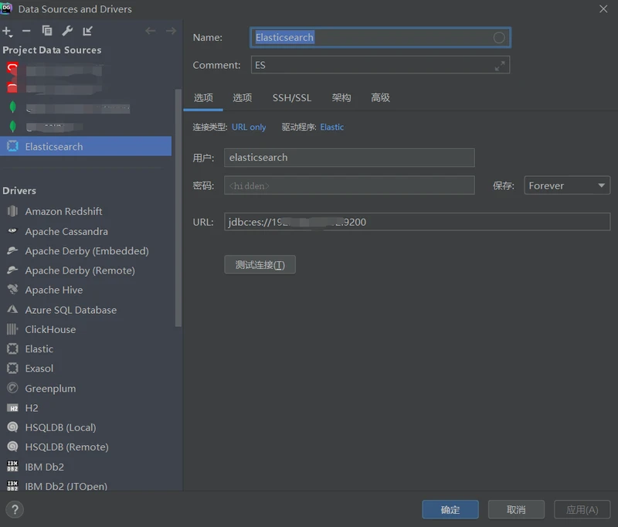Click the 用户 username field

coord(349,158)
